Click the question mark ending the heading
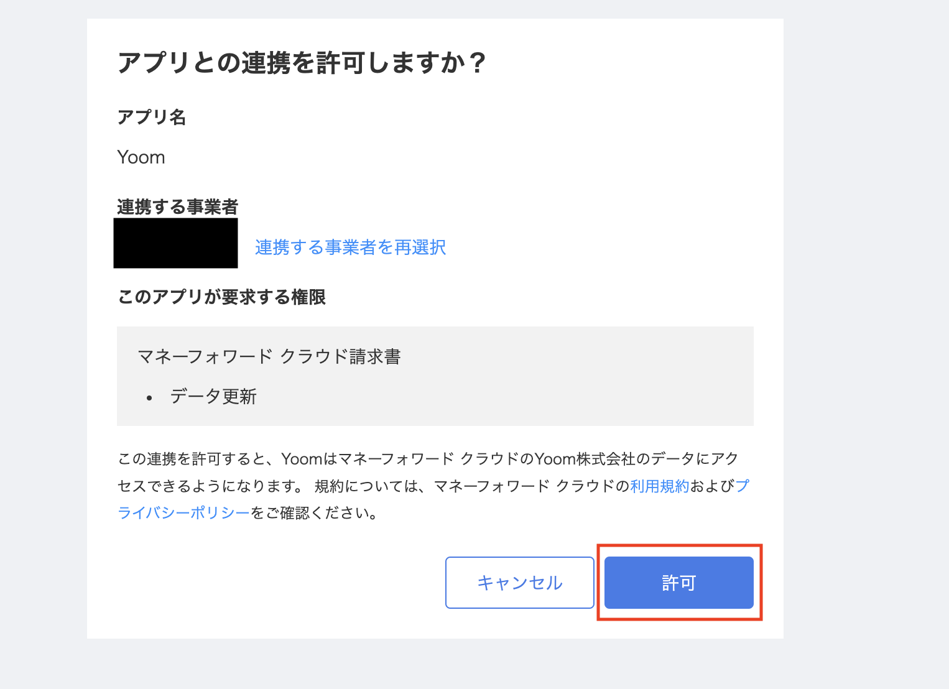 pos(477,63)
